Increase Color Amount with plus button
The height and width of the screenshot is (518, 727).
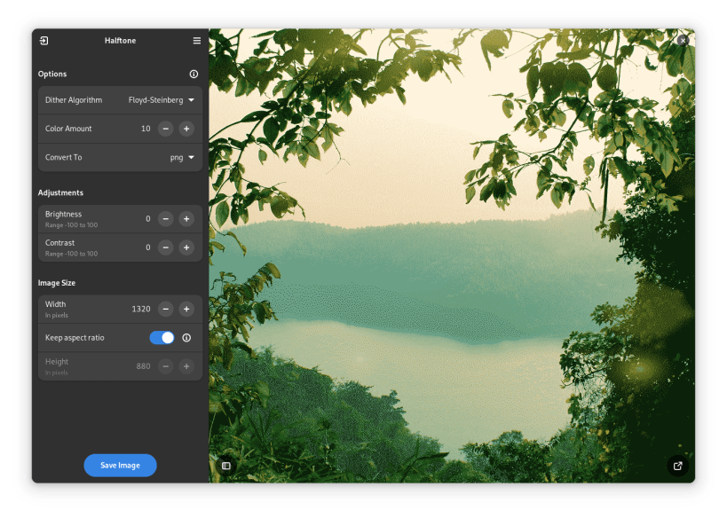pos(186,129)
